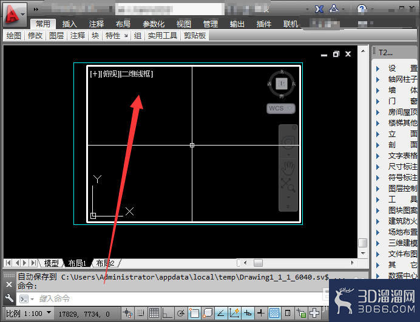Switch to the 注释 ribbon tab

(x=96, y=24)
